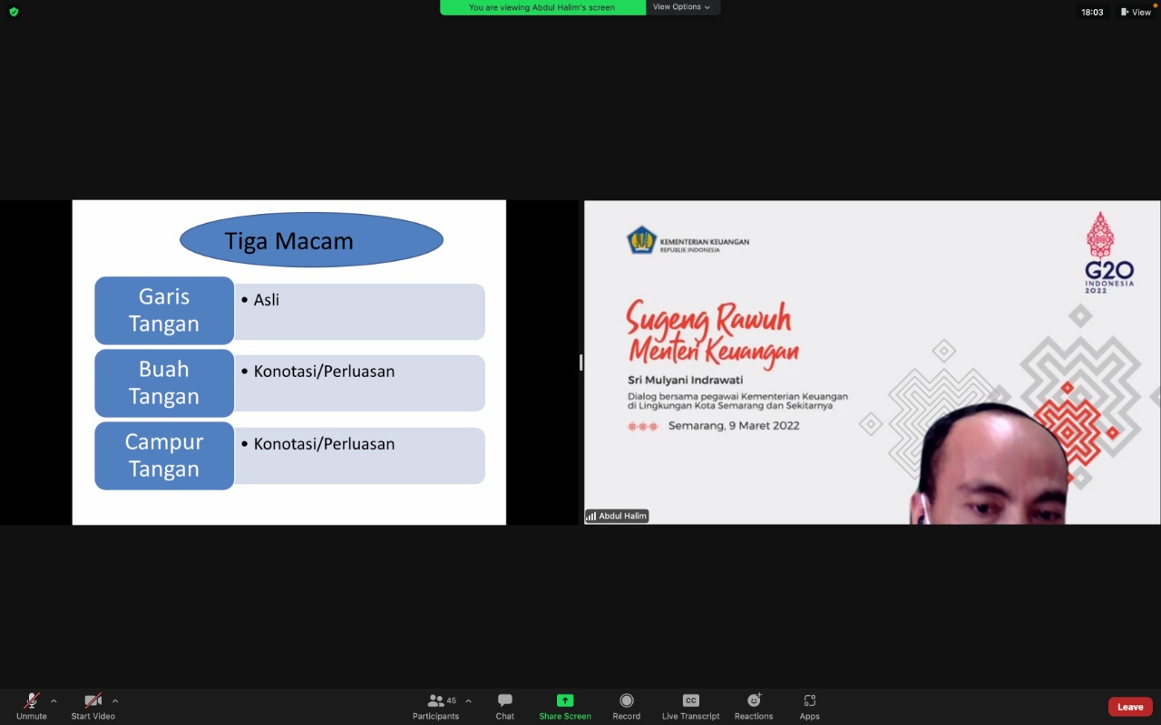
Task: Click Abdul Halim's signal strength icon
Action: (x=591, y=517)
